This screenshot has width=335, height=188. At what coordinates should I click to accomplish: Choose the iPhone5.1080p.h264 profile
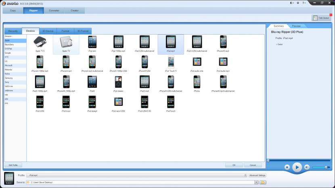(x=118, y=64)
